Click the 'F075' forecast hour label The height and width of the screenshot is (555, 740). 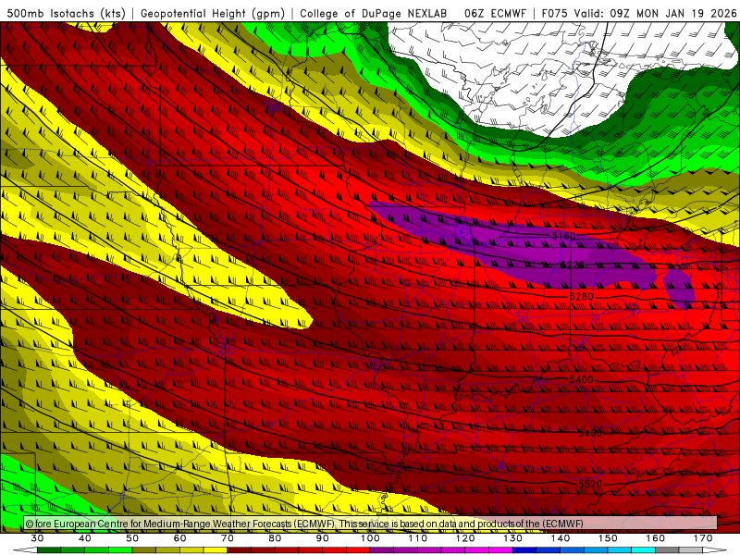554,13
